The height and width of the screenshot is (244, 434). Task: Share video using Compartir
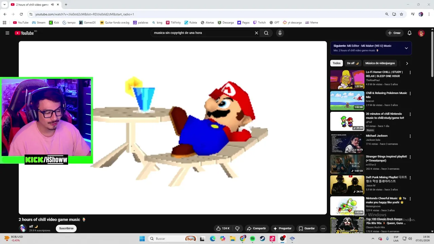pyautogui.click(x=256, y=228)
